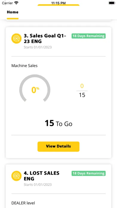Tap the Wi-Fi icon in the status bar

[x=16, y=3]
